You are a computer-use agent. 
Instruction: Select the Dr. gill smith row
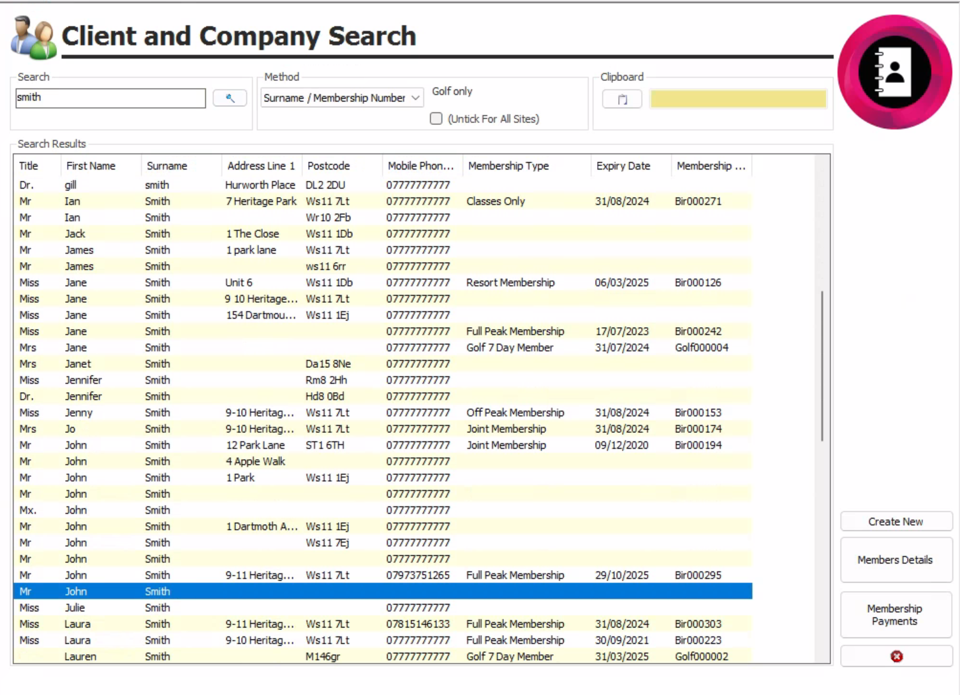coord(383,185)
